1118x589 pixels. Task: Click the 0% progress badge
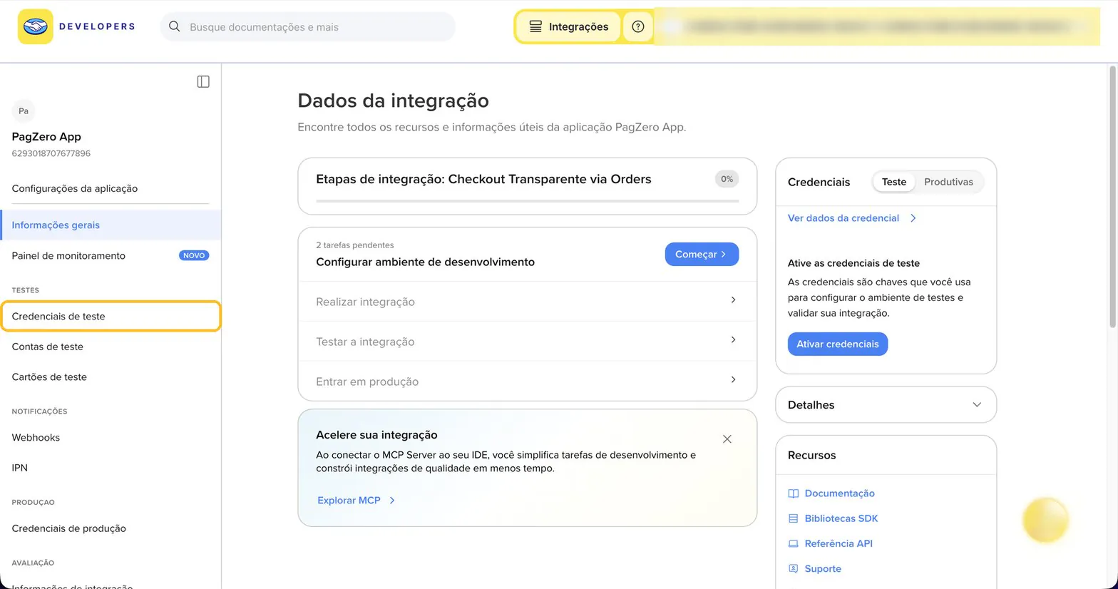click(727, 179)
